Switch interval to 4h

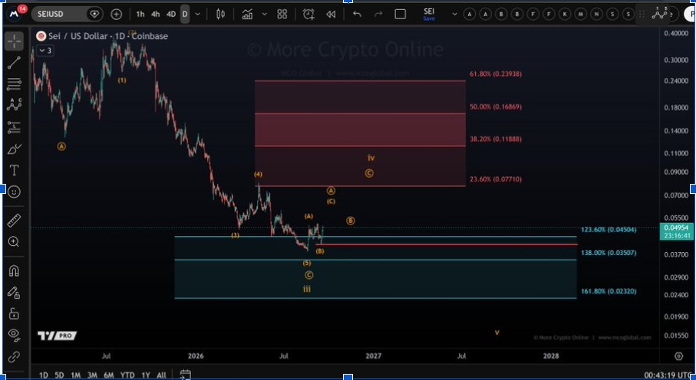point(155,15)
